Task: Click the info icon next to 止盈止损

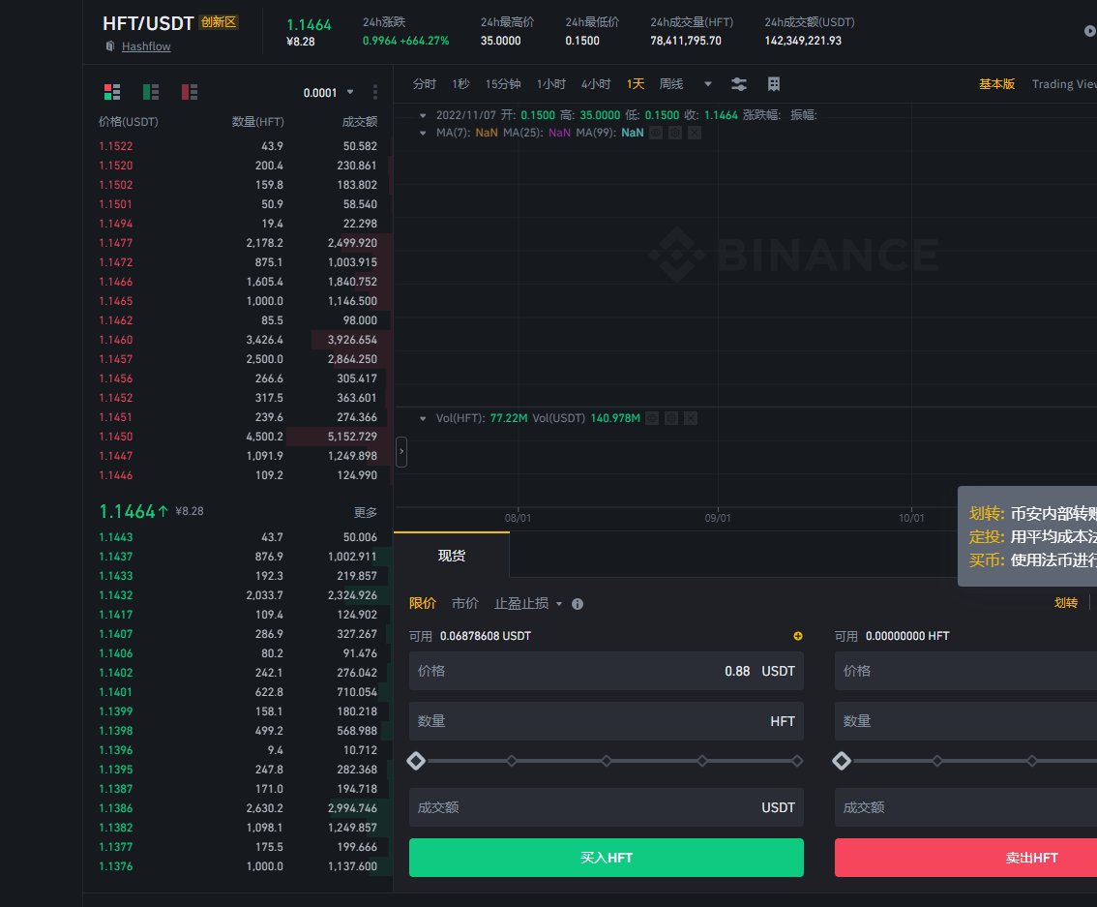Action: coord(578,604)
